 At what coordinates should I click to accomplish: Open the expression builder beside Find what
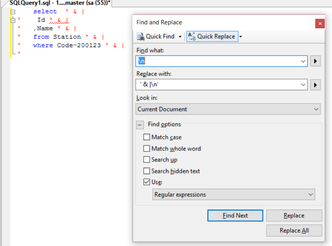[315, 61]
